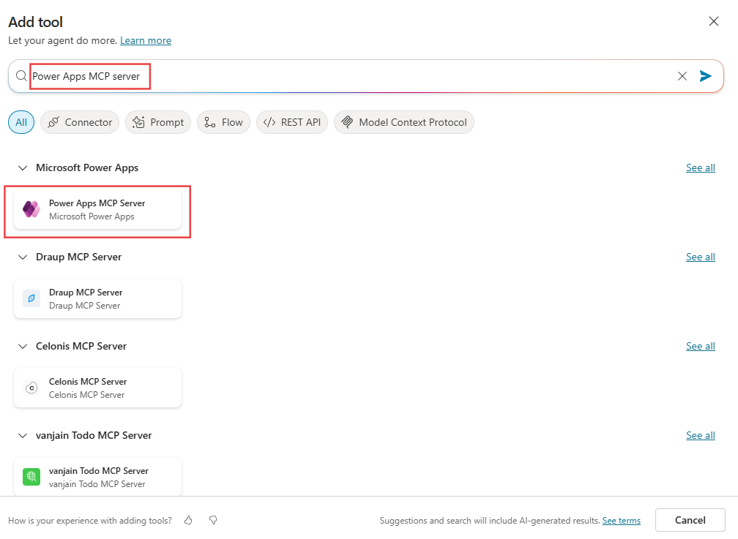Collapse the Draup MCP Server section
738x539 pixels.
(x=22, y=257)
